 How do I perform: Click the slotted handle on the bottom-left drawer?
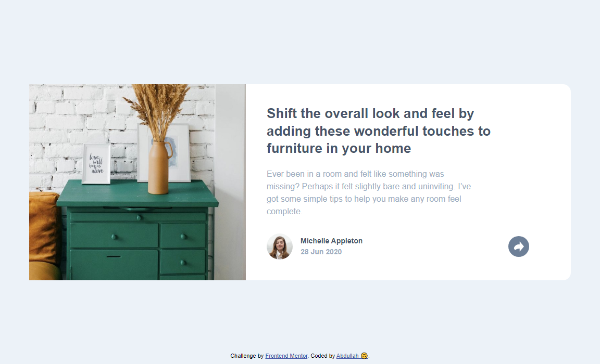tap(114, 256)
